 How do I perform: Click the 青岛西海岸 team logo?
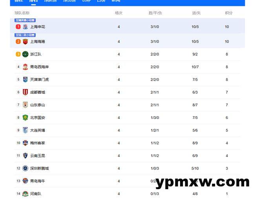pyautogui.click(x=25, y=67)
